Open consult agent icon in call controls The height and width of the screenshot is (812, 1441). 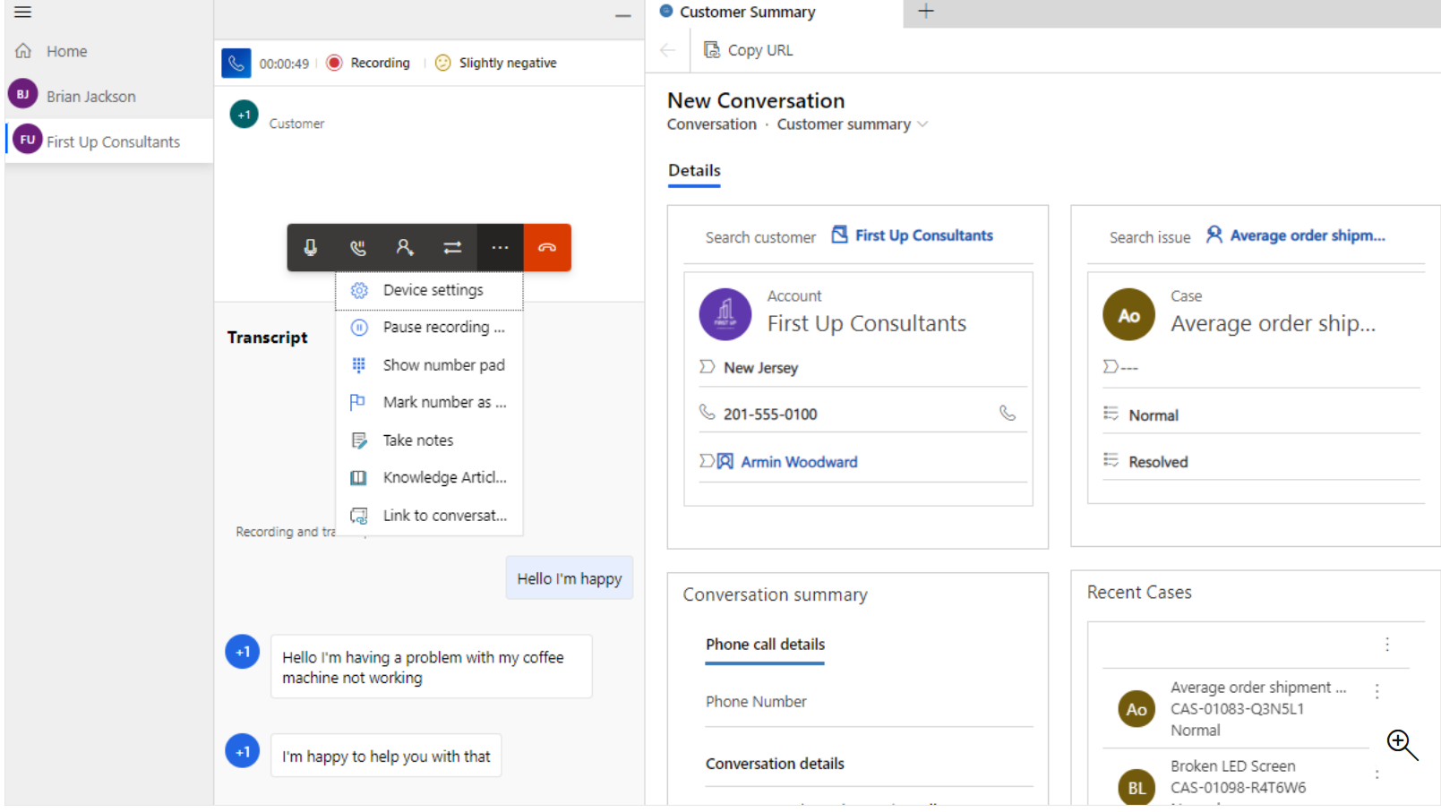tap(405, 247)
